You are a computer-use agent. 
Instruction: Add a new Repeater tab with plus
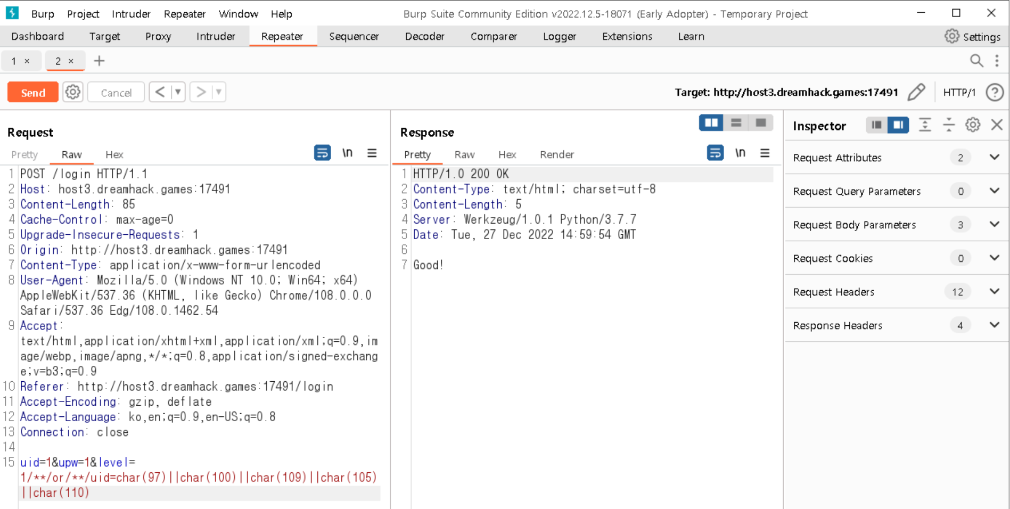coord(99,61)
